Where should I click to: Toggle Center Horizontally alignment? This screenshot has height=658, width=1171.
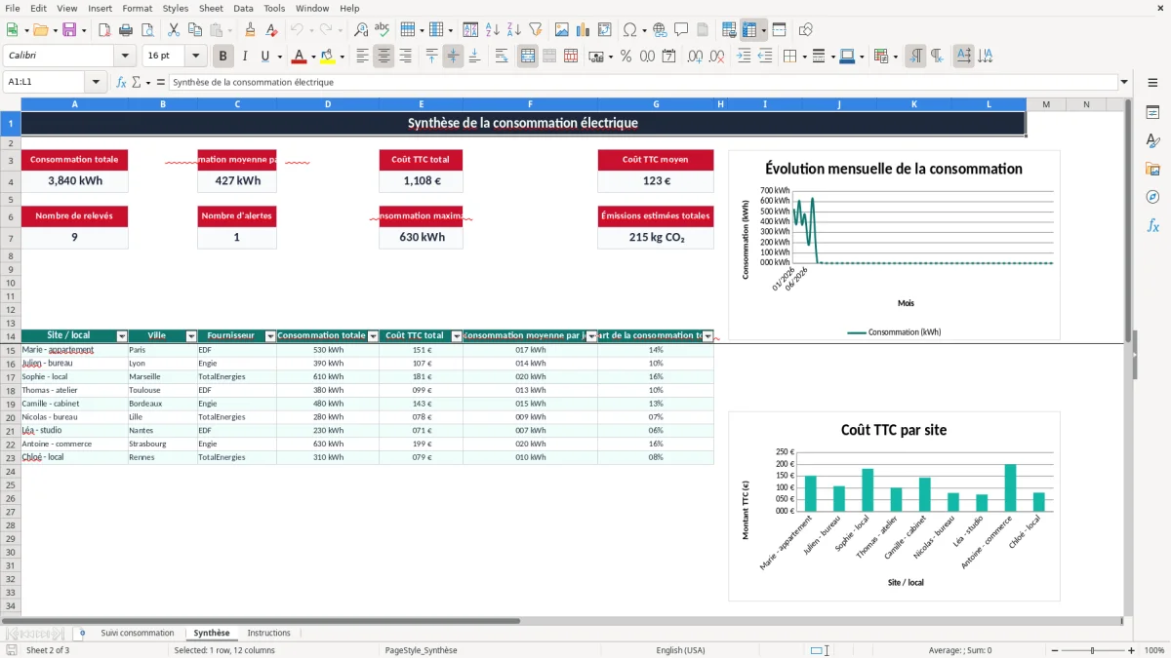click(x=384, y=57)
